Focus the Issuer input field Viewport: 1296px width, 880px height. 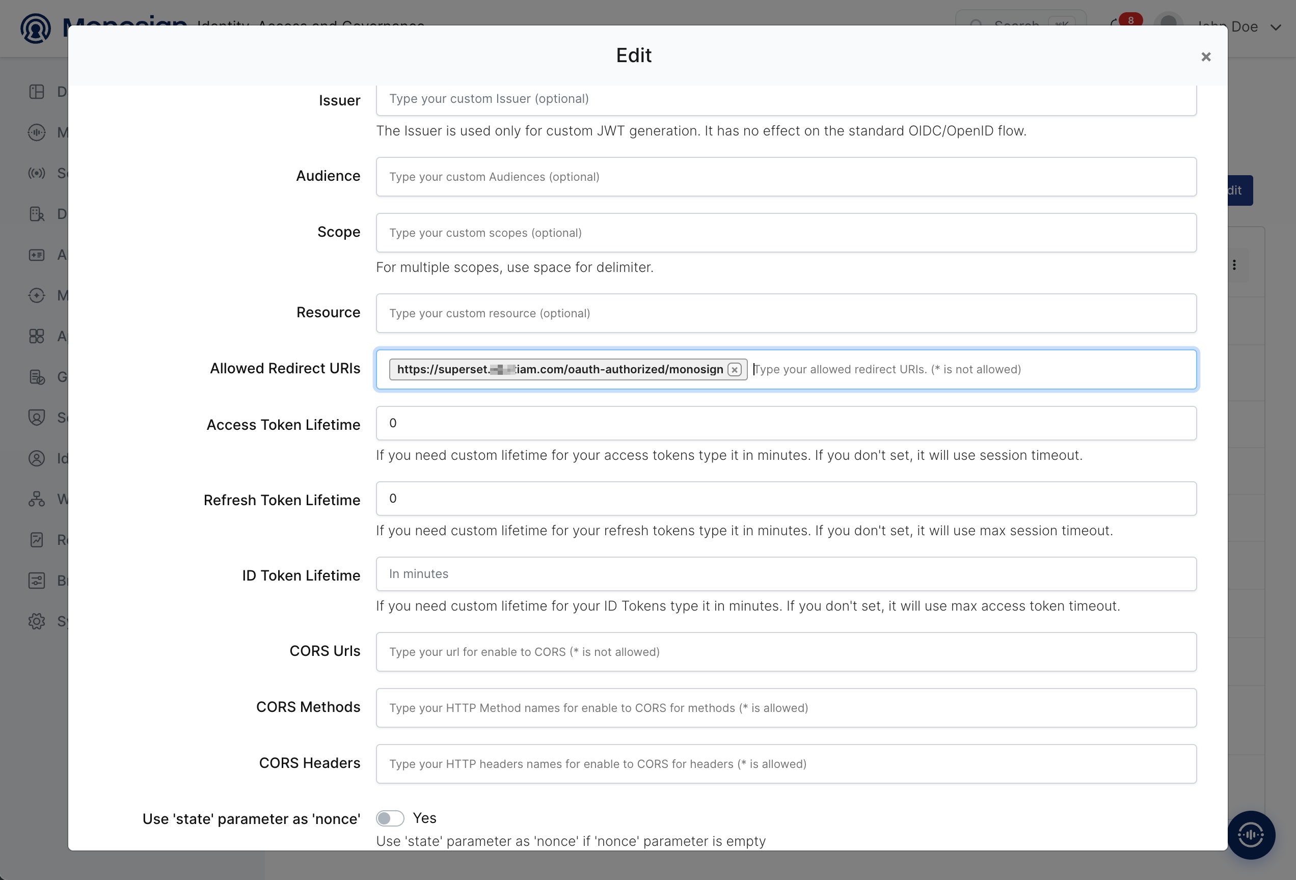point(786,99)
